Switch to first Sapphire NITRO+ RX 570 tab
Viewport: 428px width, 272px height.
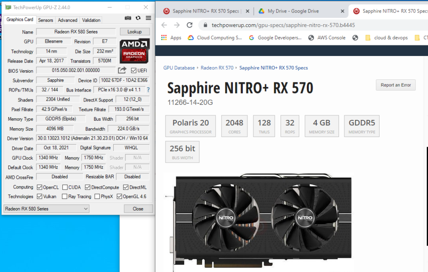(206, 11)
